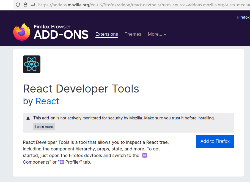Click the tracking protection shield icon

tap(18, 5)
